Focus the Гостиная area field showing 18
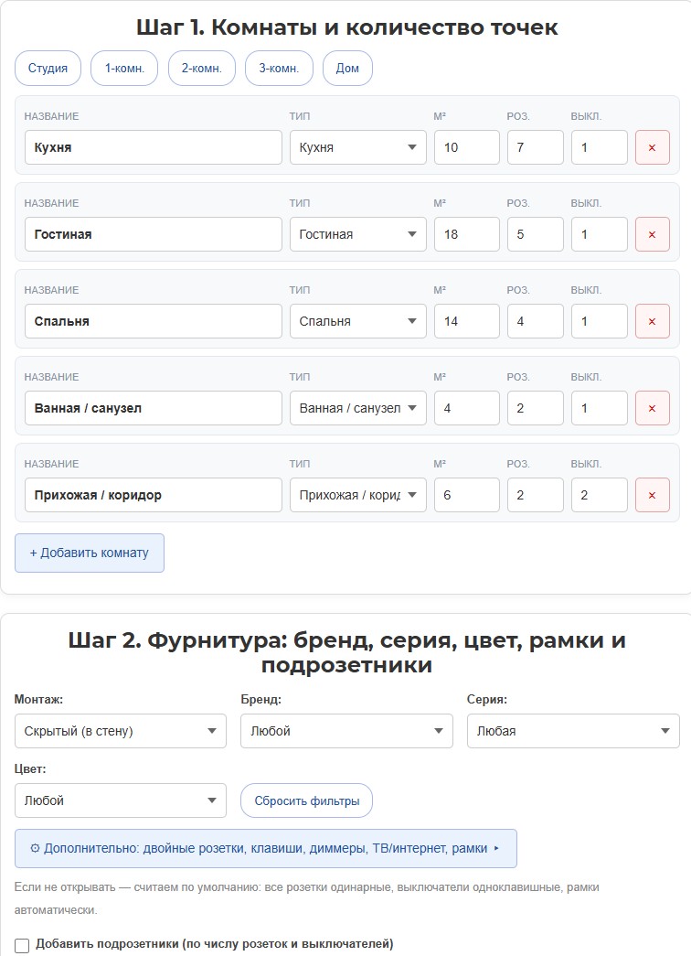The width and height of the screenshot is (691, 956). click(x=467, y=234)
